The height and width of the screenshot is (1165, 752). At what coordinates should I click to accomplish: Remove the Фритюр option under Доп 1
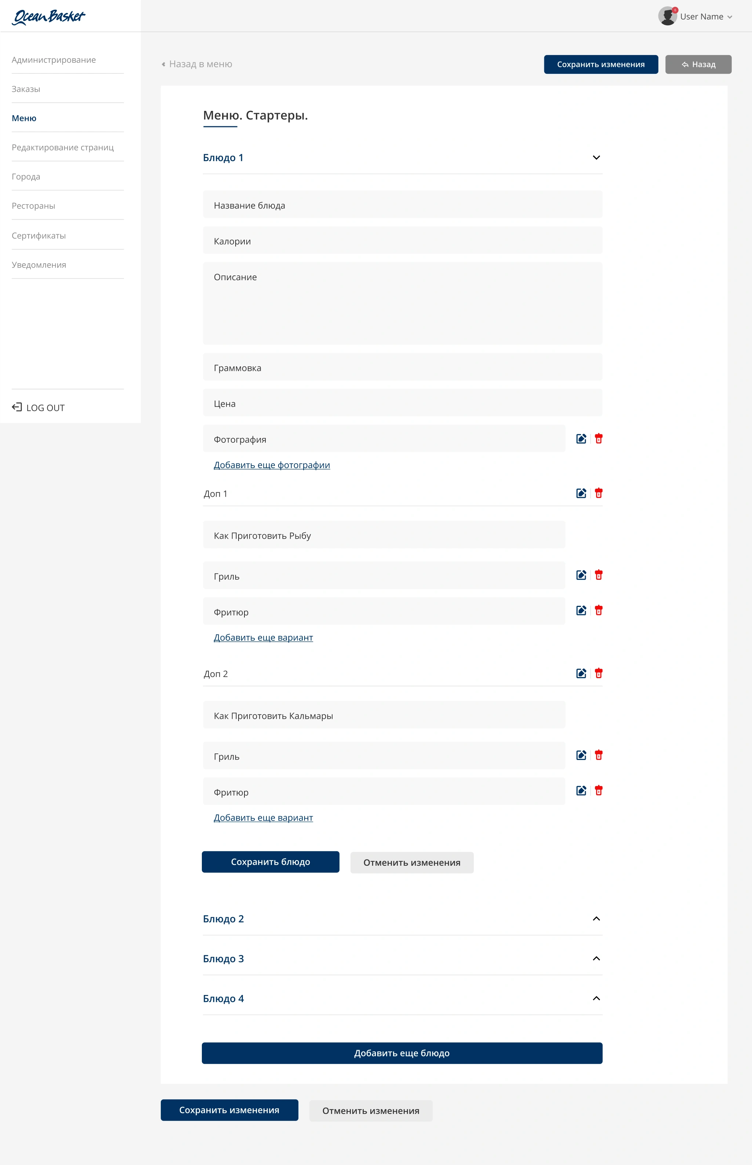(x=599, y=610)
